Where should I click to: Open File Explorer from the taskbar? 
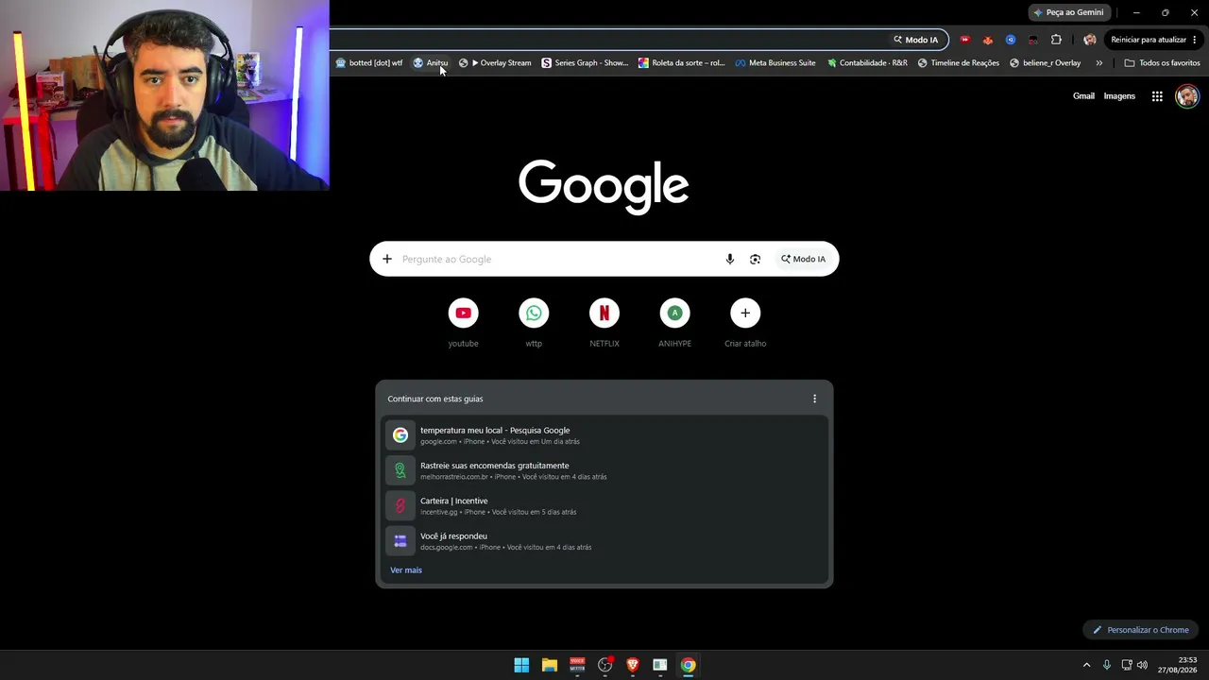pos(550,665)
